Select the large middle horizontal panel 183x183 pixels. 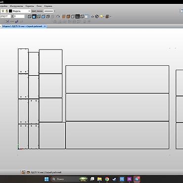coord(117,107)
